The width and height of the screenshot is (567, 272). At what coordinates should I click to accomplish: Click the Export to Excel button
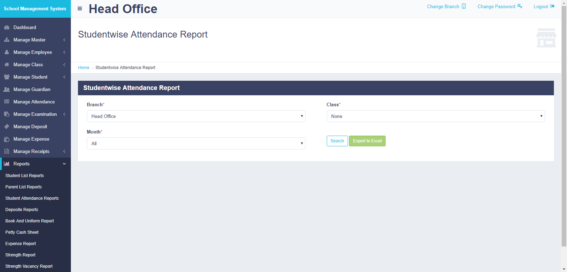pyautogui.click(x=367, y=141)
